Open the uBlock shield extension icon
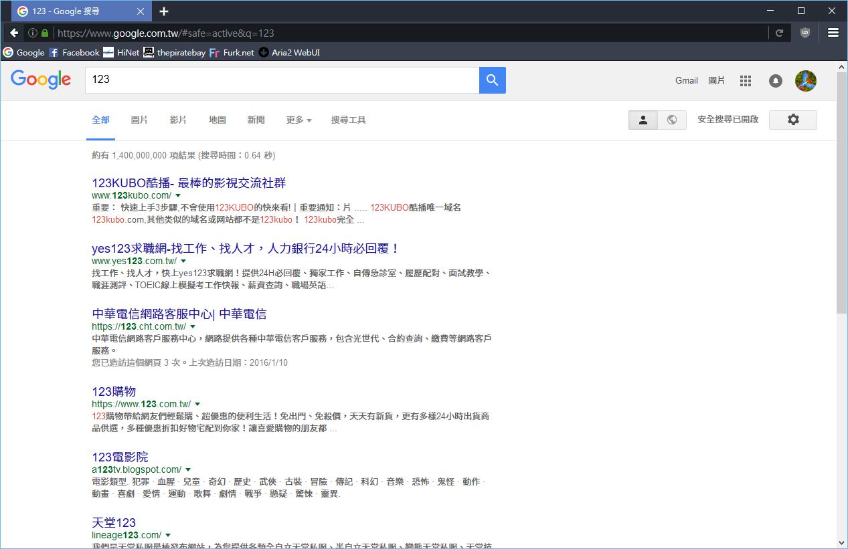This screenshot has height=549, width=848. pos(804,33)
